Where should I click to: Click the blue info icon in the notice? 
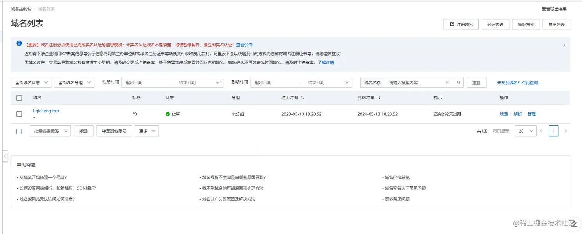coord(19,44)
